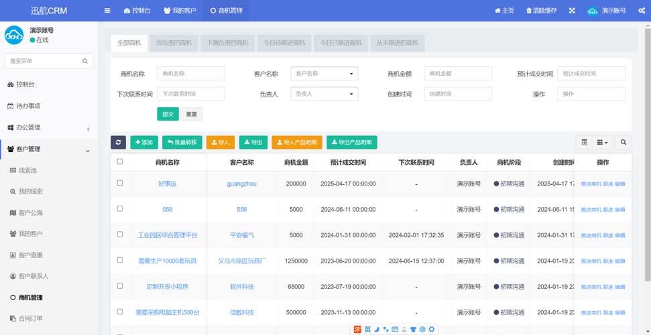Click the green 导出 button

253,143
